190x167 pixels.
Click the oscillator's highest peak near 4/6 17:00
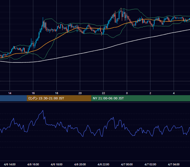43,110
